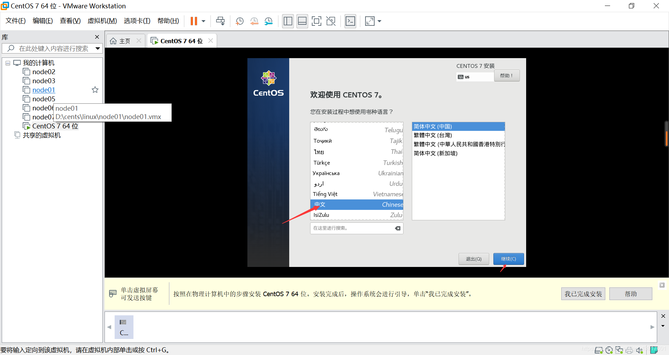This screenshot has height=355, width=669.
Task: Clear the language search field
Action: (x=398, y=228)
